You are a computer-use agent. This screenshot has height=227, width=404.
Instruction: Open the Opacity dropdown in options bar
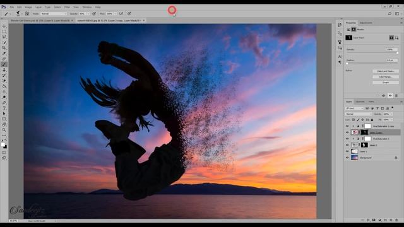88,14
